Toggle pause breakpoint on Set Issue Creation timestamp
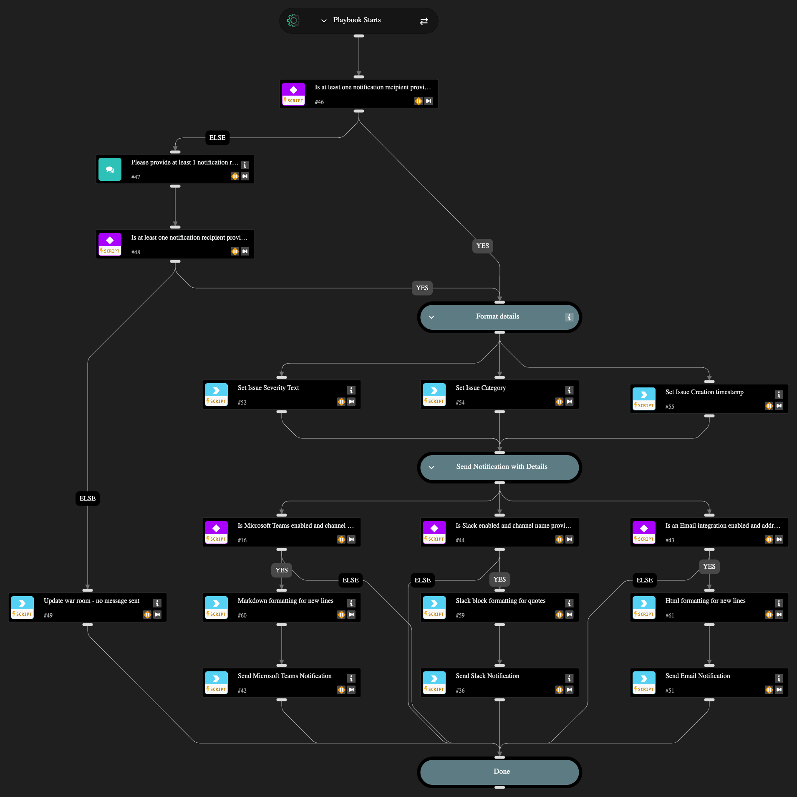The width and height of the screenshot is (797, 797). [769, 406]
